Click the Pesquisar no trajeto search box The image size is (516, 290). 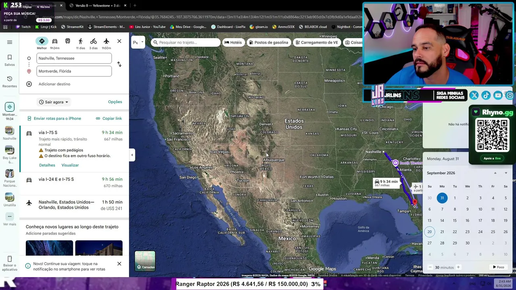185,42
